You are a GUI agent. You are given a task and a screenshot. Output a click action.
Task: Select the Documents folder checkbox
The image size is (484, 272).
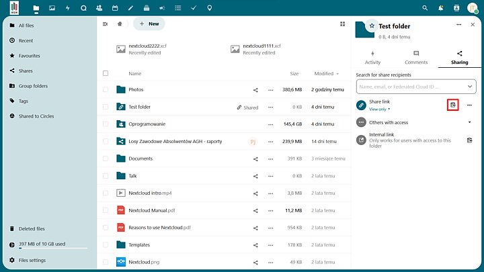click(106, 158)
